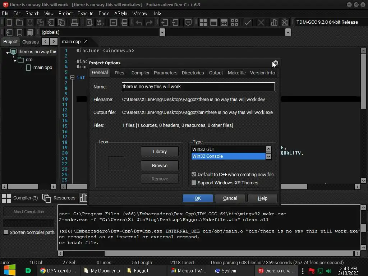
Task: Click the Delete profiling information icon
Action: pyautogui.click(x=285, y=23)
